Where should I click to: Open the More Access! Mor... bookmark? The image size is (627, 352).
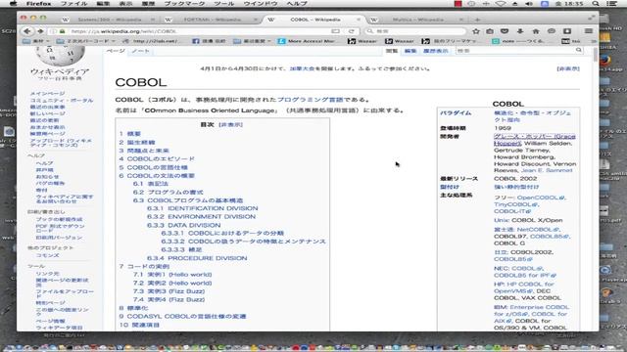pos(306,41)
